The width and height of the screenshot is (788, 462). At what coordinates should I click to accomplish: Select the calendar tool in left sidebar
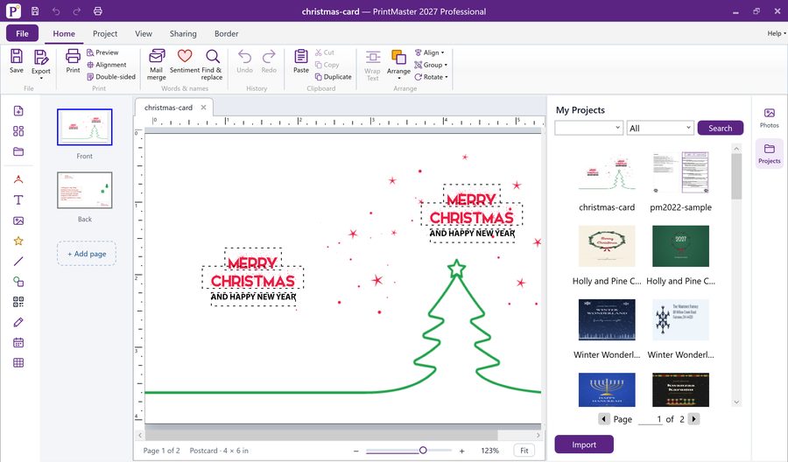[18, 342]
